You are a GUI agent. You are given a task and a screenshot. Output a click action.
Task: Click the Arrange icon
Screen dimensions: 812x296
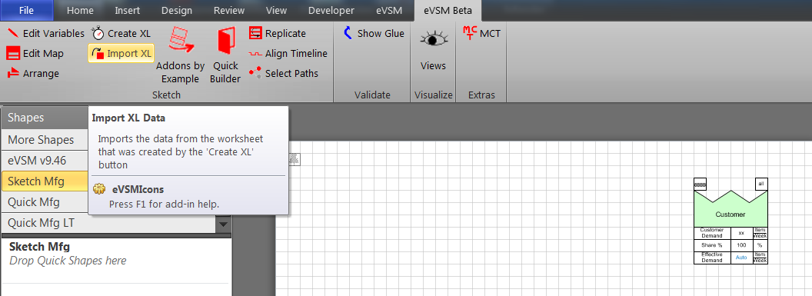click(x=14, y=74)
